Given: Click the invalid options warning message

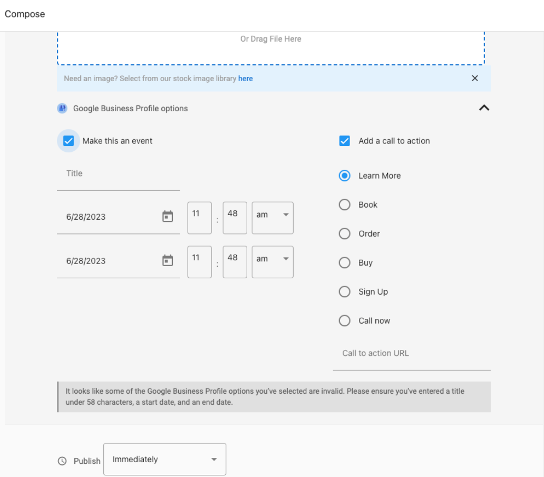Looking at the screenshot, I should coord(274,397).
